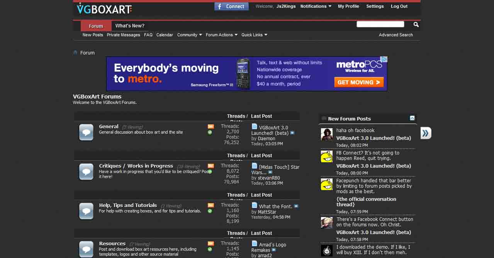Click the Facebook Connect button
This screenshot has height=258, width=494.
[x=231, y=7]
